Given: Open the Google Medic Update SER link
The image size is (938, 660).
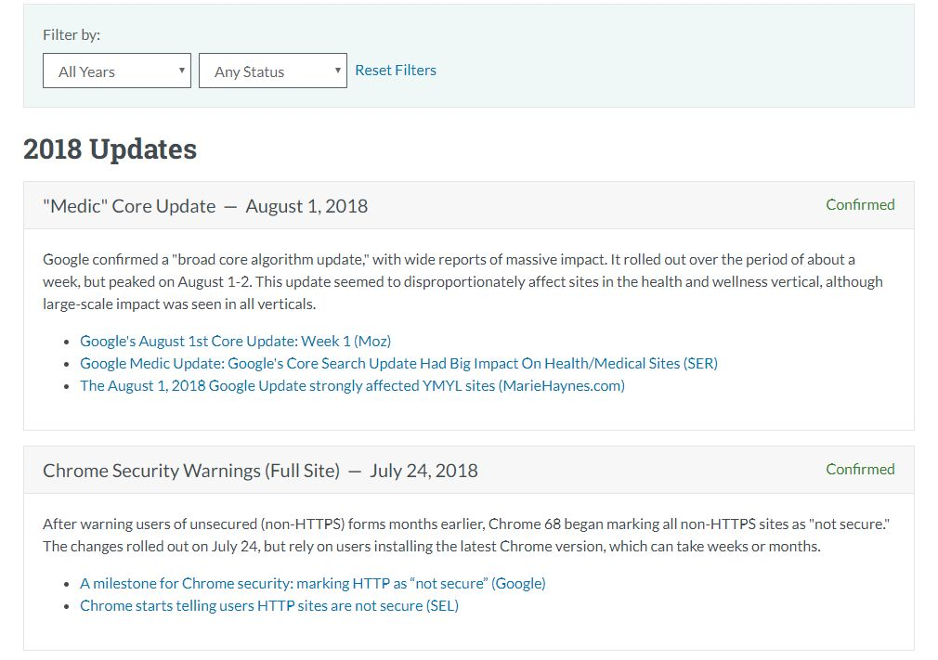Looking at the screenshot, I should (x=399, y=364).
